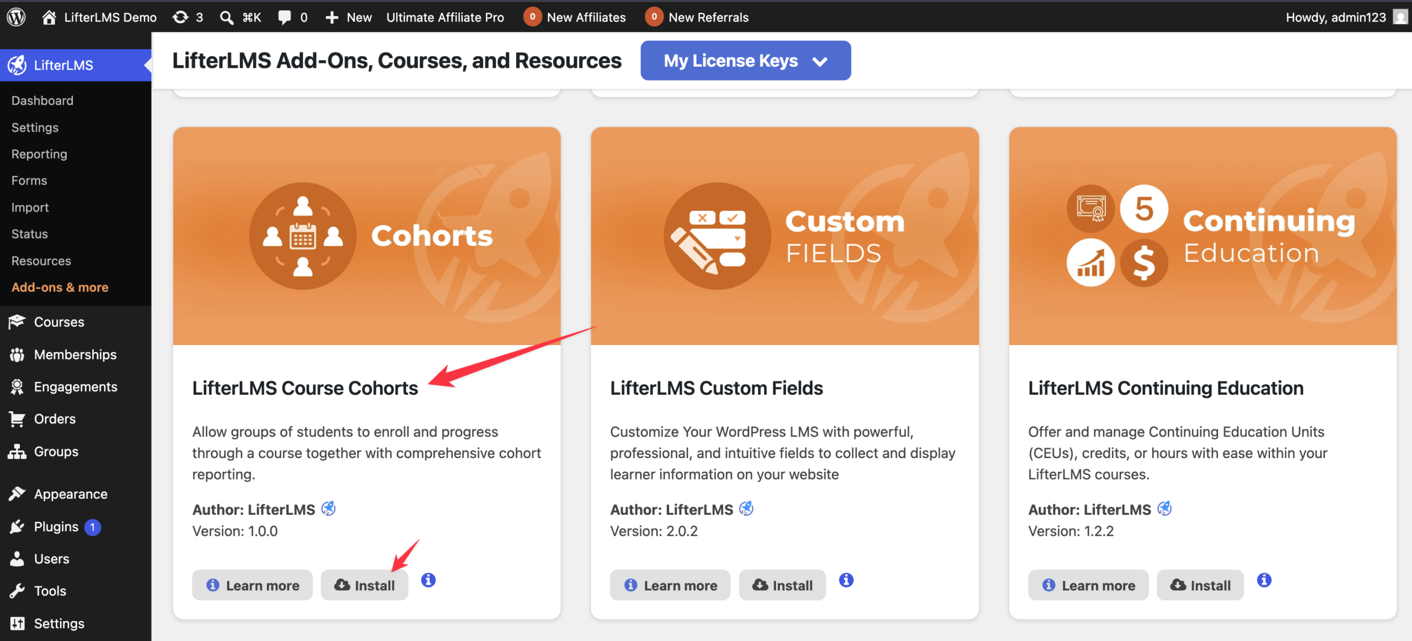Click the page heading LifterLMS Add-Ons, Courses, and Resources
The height and width of the screenshot is (641, 1412).
(x=397, y=61)
